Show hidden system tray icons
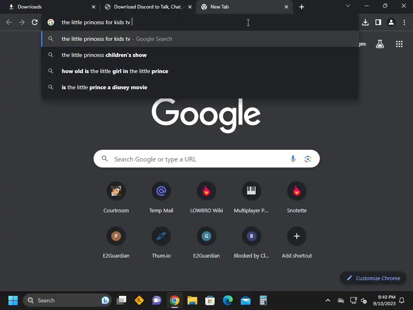This screenshot has height=310, width=413. click(x=328, y=300)
